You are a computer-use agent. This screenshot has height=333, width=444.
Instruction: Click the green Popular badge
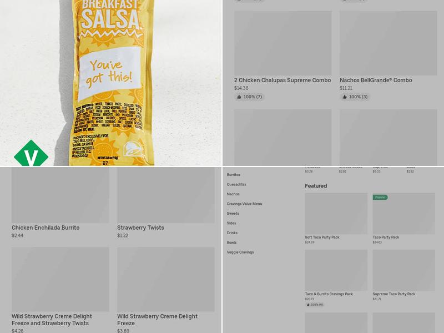pos(380,198)
